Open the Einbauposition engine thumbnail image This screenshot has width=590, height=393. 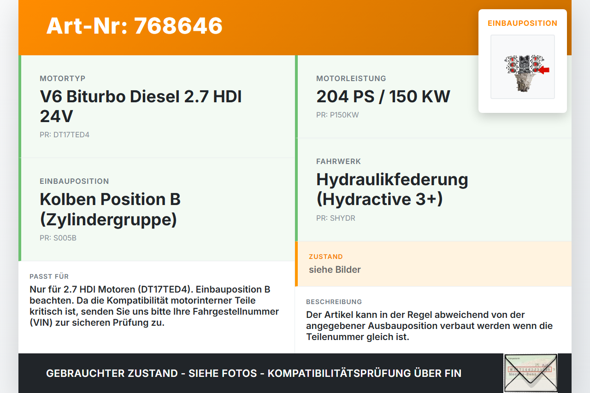pyautogui.click(x=523, y=67)
